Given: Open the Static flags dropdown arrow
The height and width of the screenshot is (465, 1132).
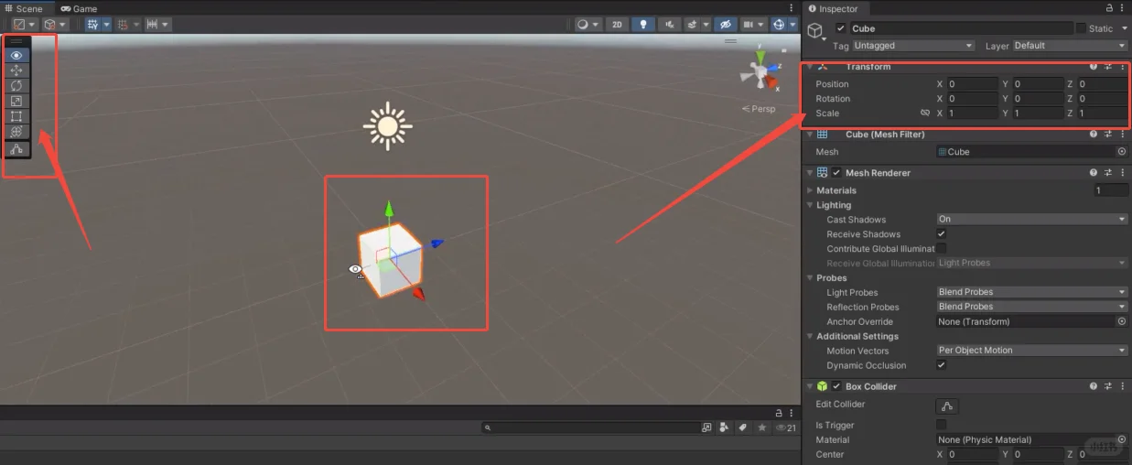Looking at the screenshot, I should click(1123, 28).
